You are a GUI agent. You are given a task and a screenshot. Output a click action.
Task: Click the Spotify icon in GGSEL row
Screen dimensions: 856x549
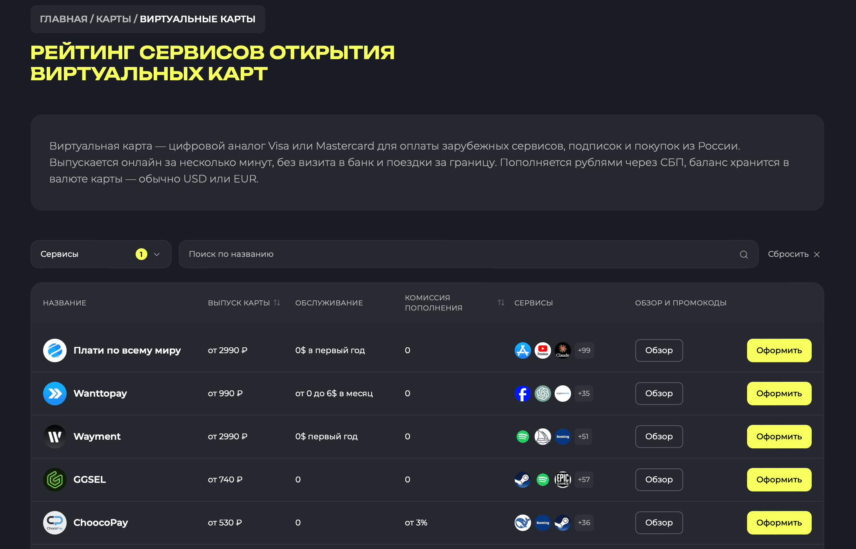(542, 480)
